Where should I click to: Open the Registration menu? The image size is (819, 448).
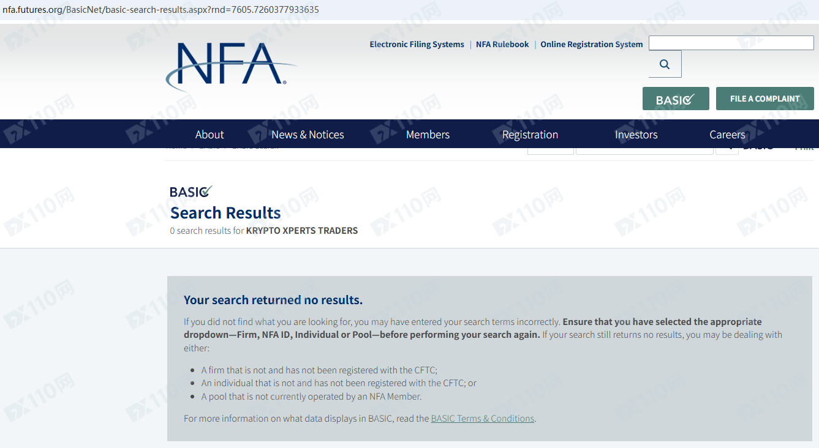click(530, 135)
